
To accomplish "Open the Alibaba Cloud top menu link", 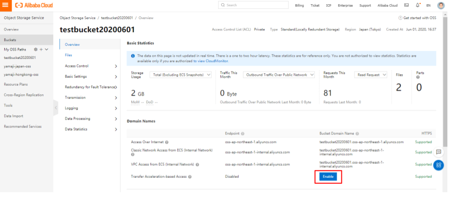I will pyautogui.click(x=388, y=6).
